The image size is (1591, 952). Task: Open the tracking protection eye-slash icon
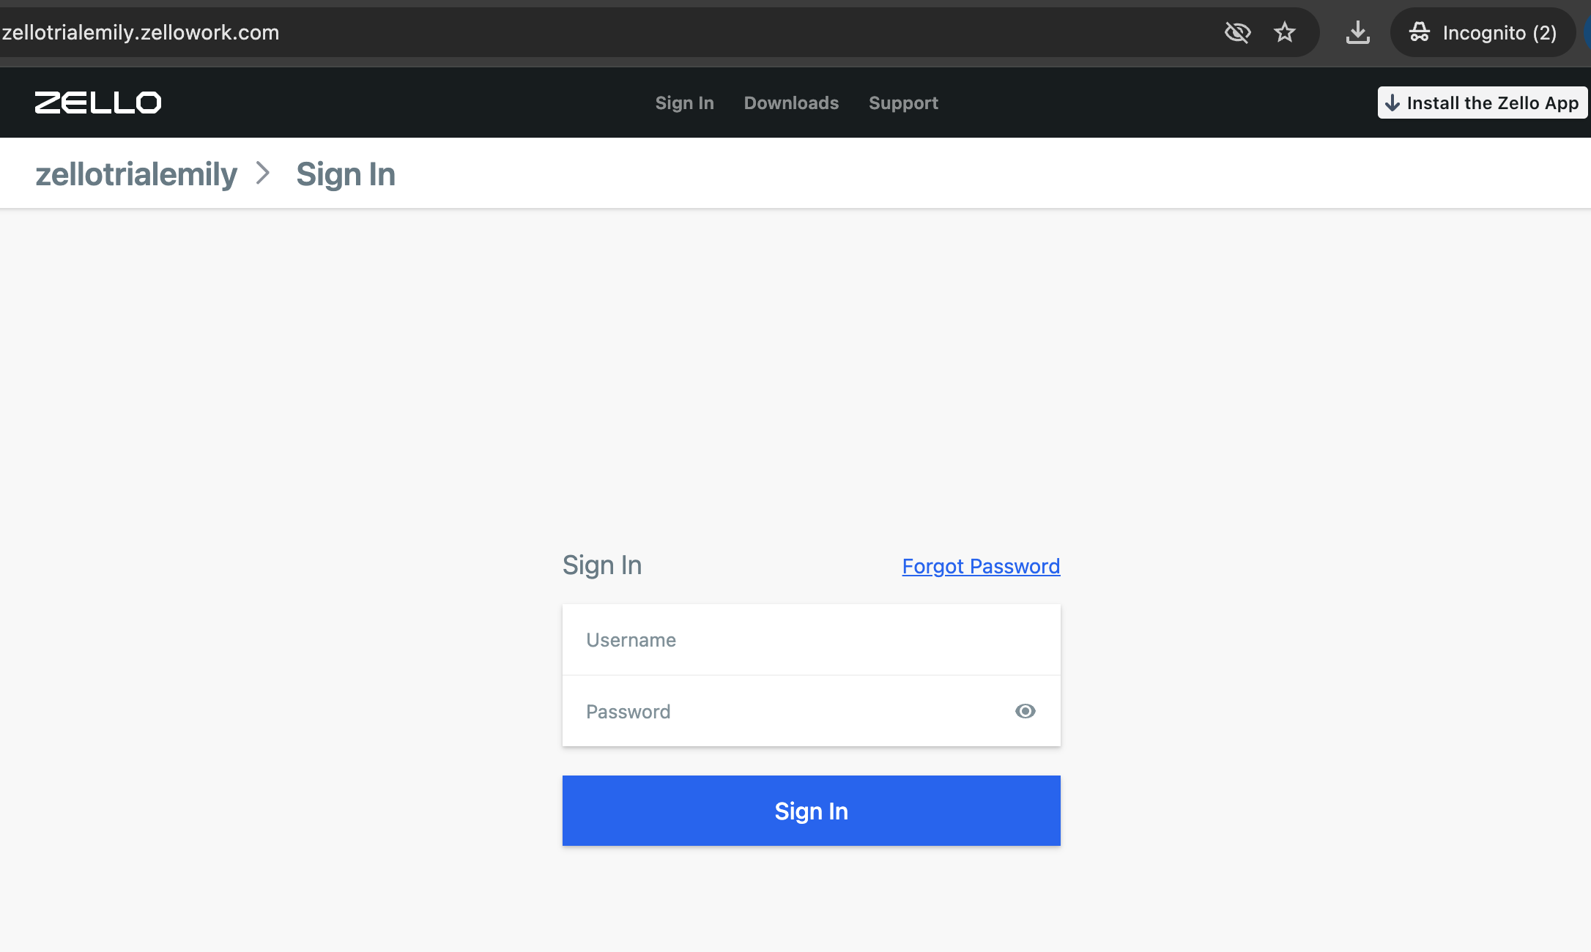click(x=1237, y=32)
